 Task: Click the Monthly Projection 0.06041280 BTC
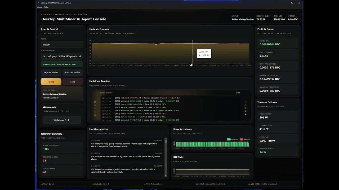(x=270, y=91)
